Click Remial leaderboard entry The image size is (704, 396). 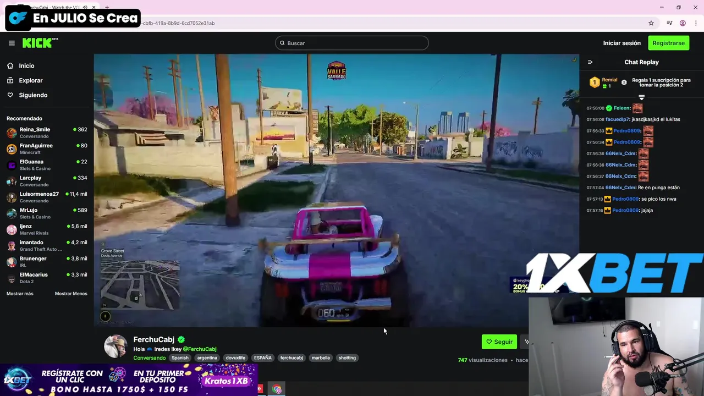(x=603, y=82)
